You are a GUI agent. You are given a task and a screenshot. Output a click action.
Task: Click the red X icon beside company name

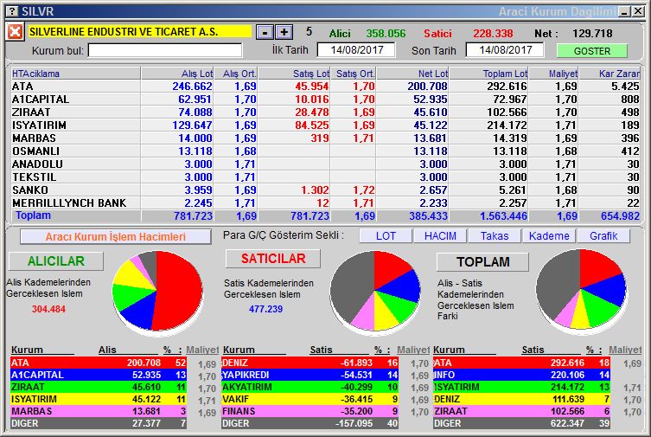(15, 32)
